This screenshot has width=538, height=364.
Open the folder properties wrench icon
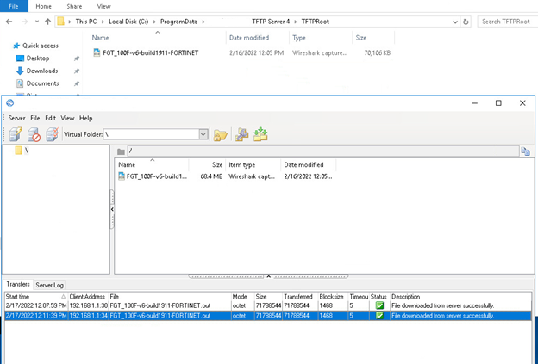241,134
